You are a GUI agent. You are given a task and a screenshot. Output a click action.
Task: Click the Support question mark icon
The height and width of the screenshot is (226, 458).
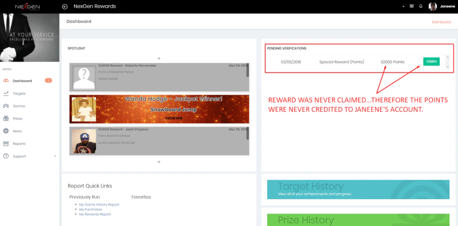point(6,156)
